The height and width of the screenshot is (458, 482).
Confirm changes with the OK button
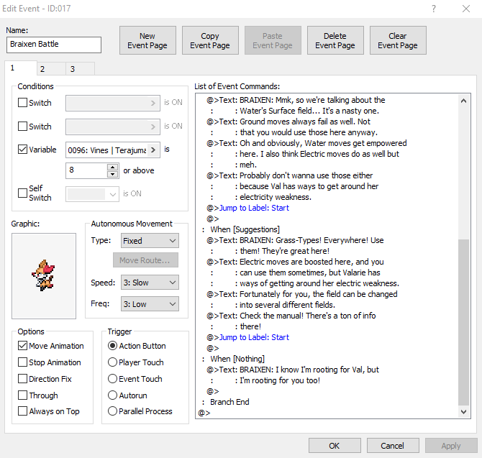[x=335, y=446]
